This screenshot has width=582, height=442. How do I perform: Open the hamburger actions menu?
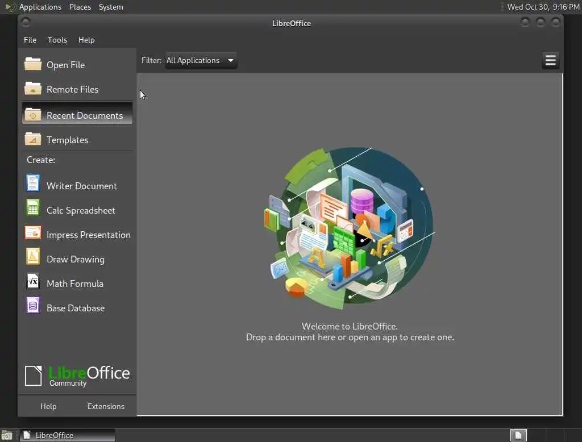click(550, 60)
